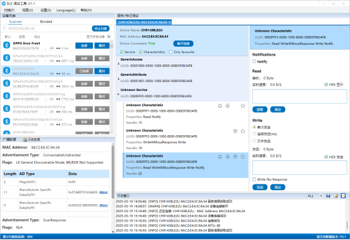Select the file send radio option

(x=254, y=141)
